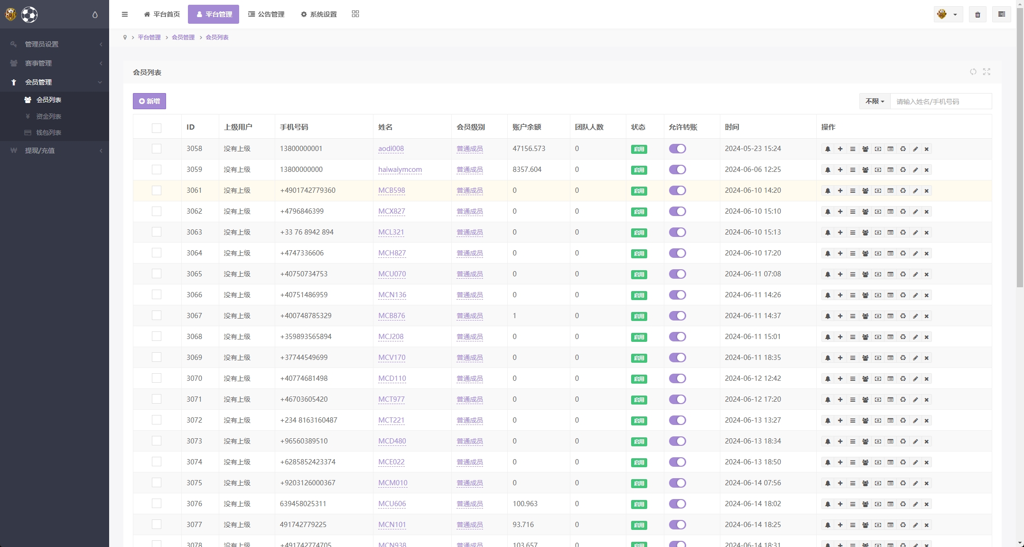Screen dimensions: 1024x547
Task: Check the checkbox for member ID 3065
Action: click(157, 274)
